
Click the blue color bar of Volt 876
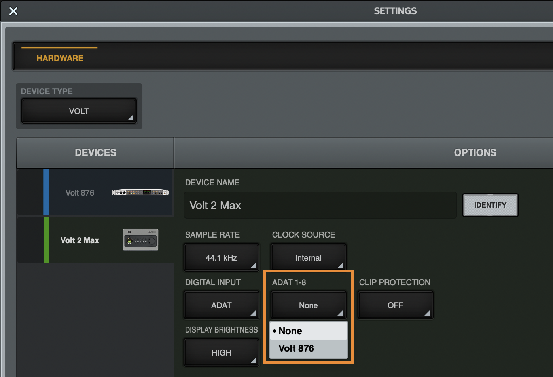[46, 192]
